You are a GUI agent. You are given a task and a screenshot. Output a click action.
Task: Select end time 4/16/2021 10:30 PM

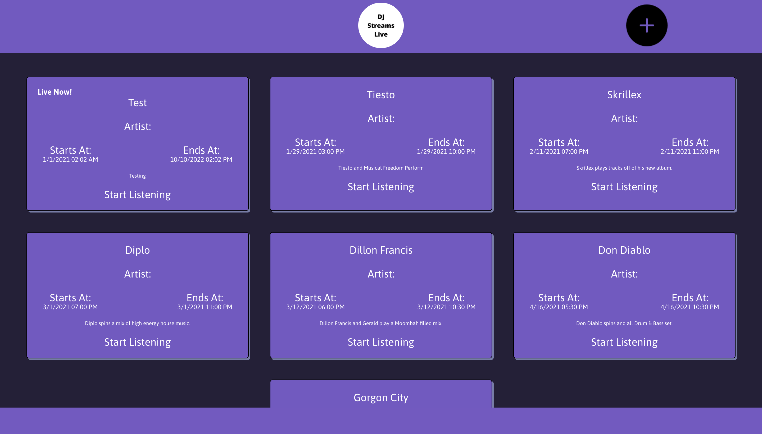690,307
